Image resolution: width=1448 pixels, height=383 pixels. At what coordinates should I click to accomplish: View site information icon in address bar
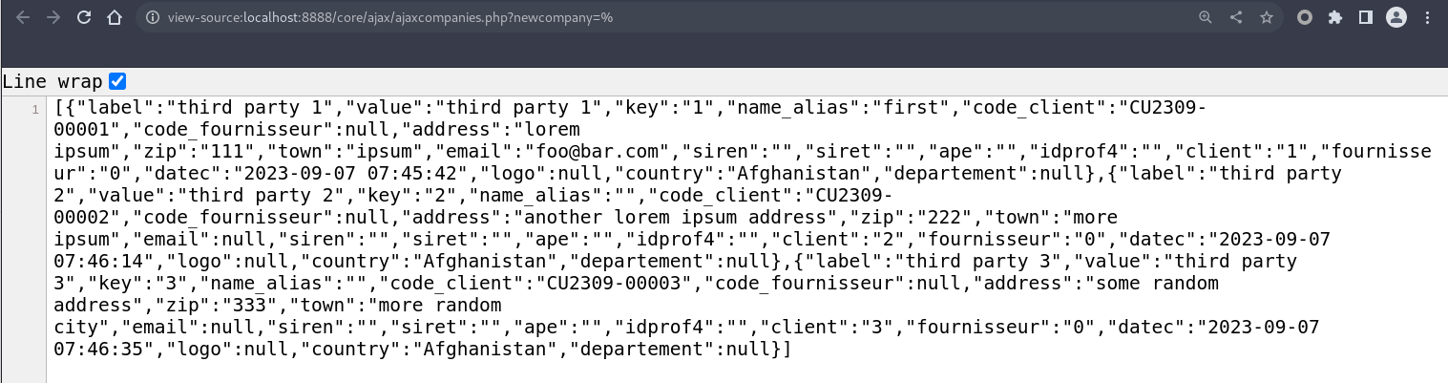coord(153,17)
